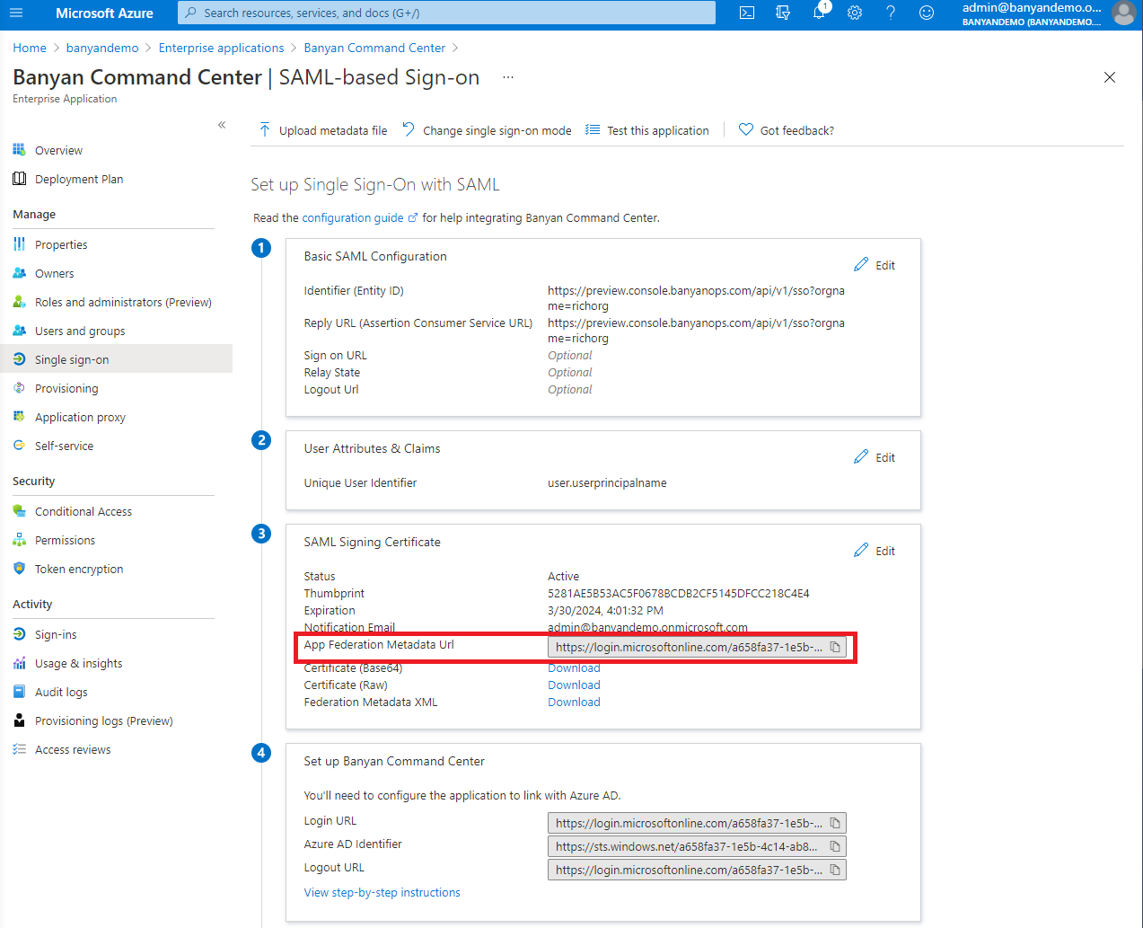Open the configuration guide link
Image resolution: width=1143 pixels, height=928 pixels.
tap(353, 218)
